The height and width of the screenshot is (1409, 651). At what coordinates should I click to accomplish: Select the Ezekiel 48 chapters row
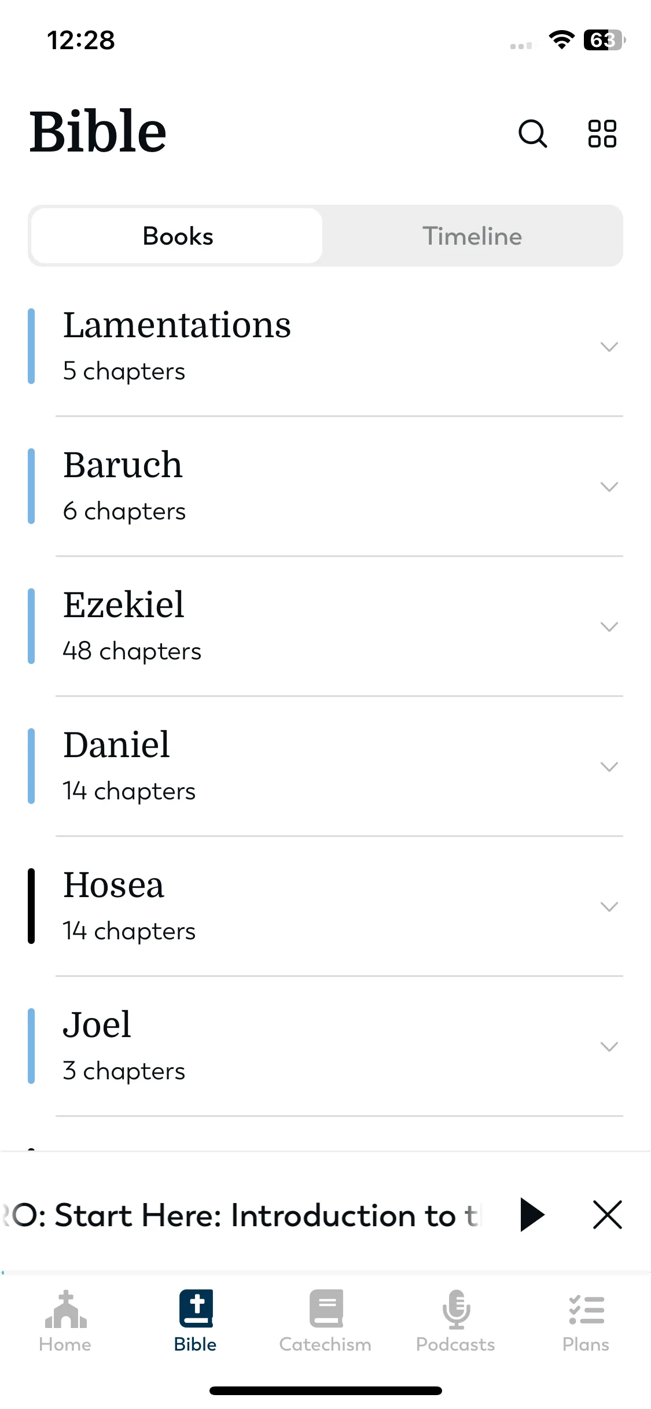point(325,626)
